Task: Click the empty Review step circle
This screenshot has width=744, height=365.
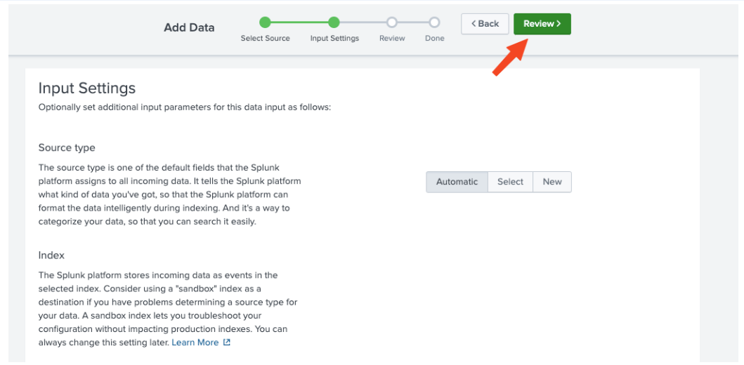Action: click(x=392, y=22)
